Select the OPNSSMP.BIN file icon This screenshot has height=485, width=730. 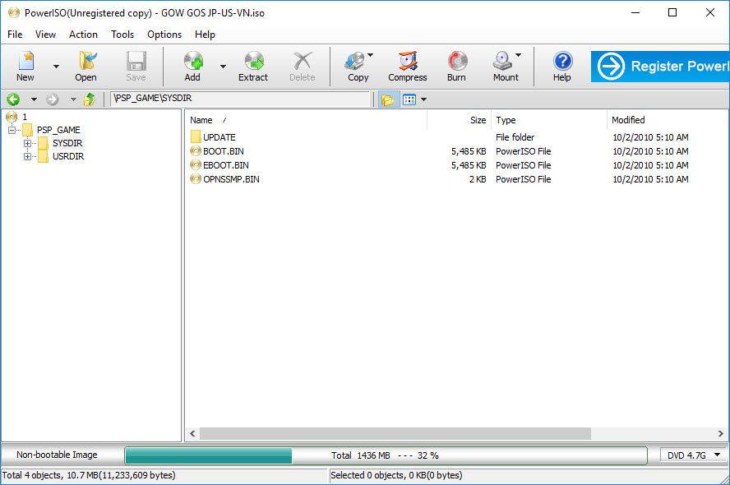196,179
